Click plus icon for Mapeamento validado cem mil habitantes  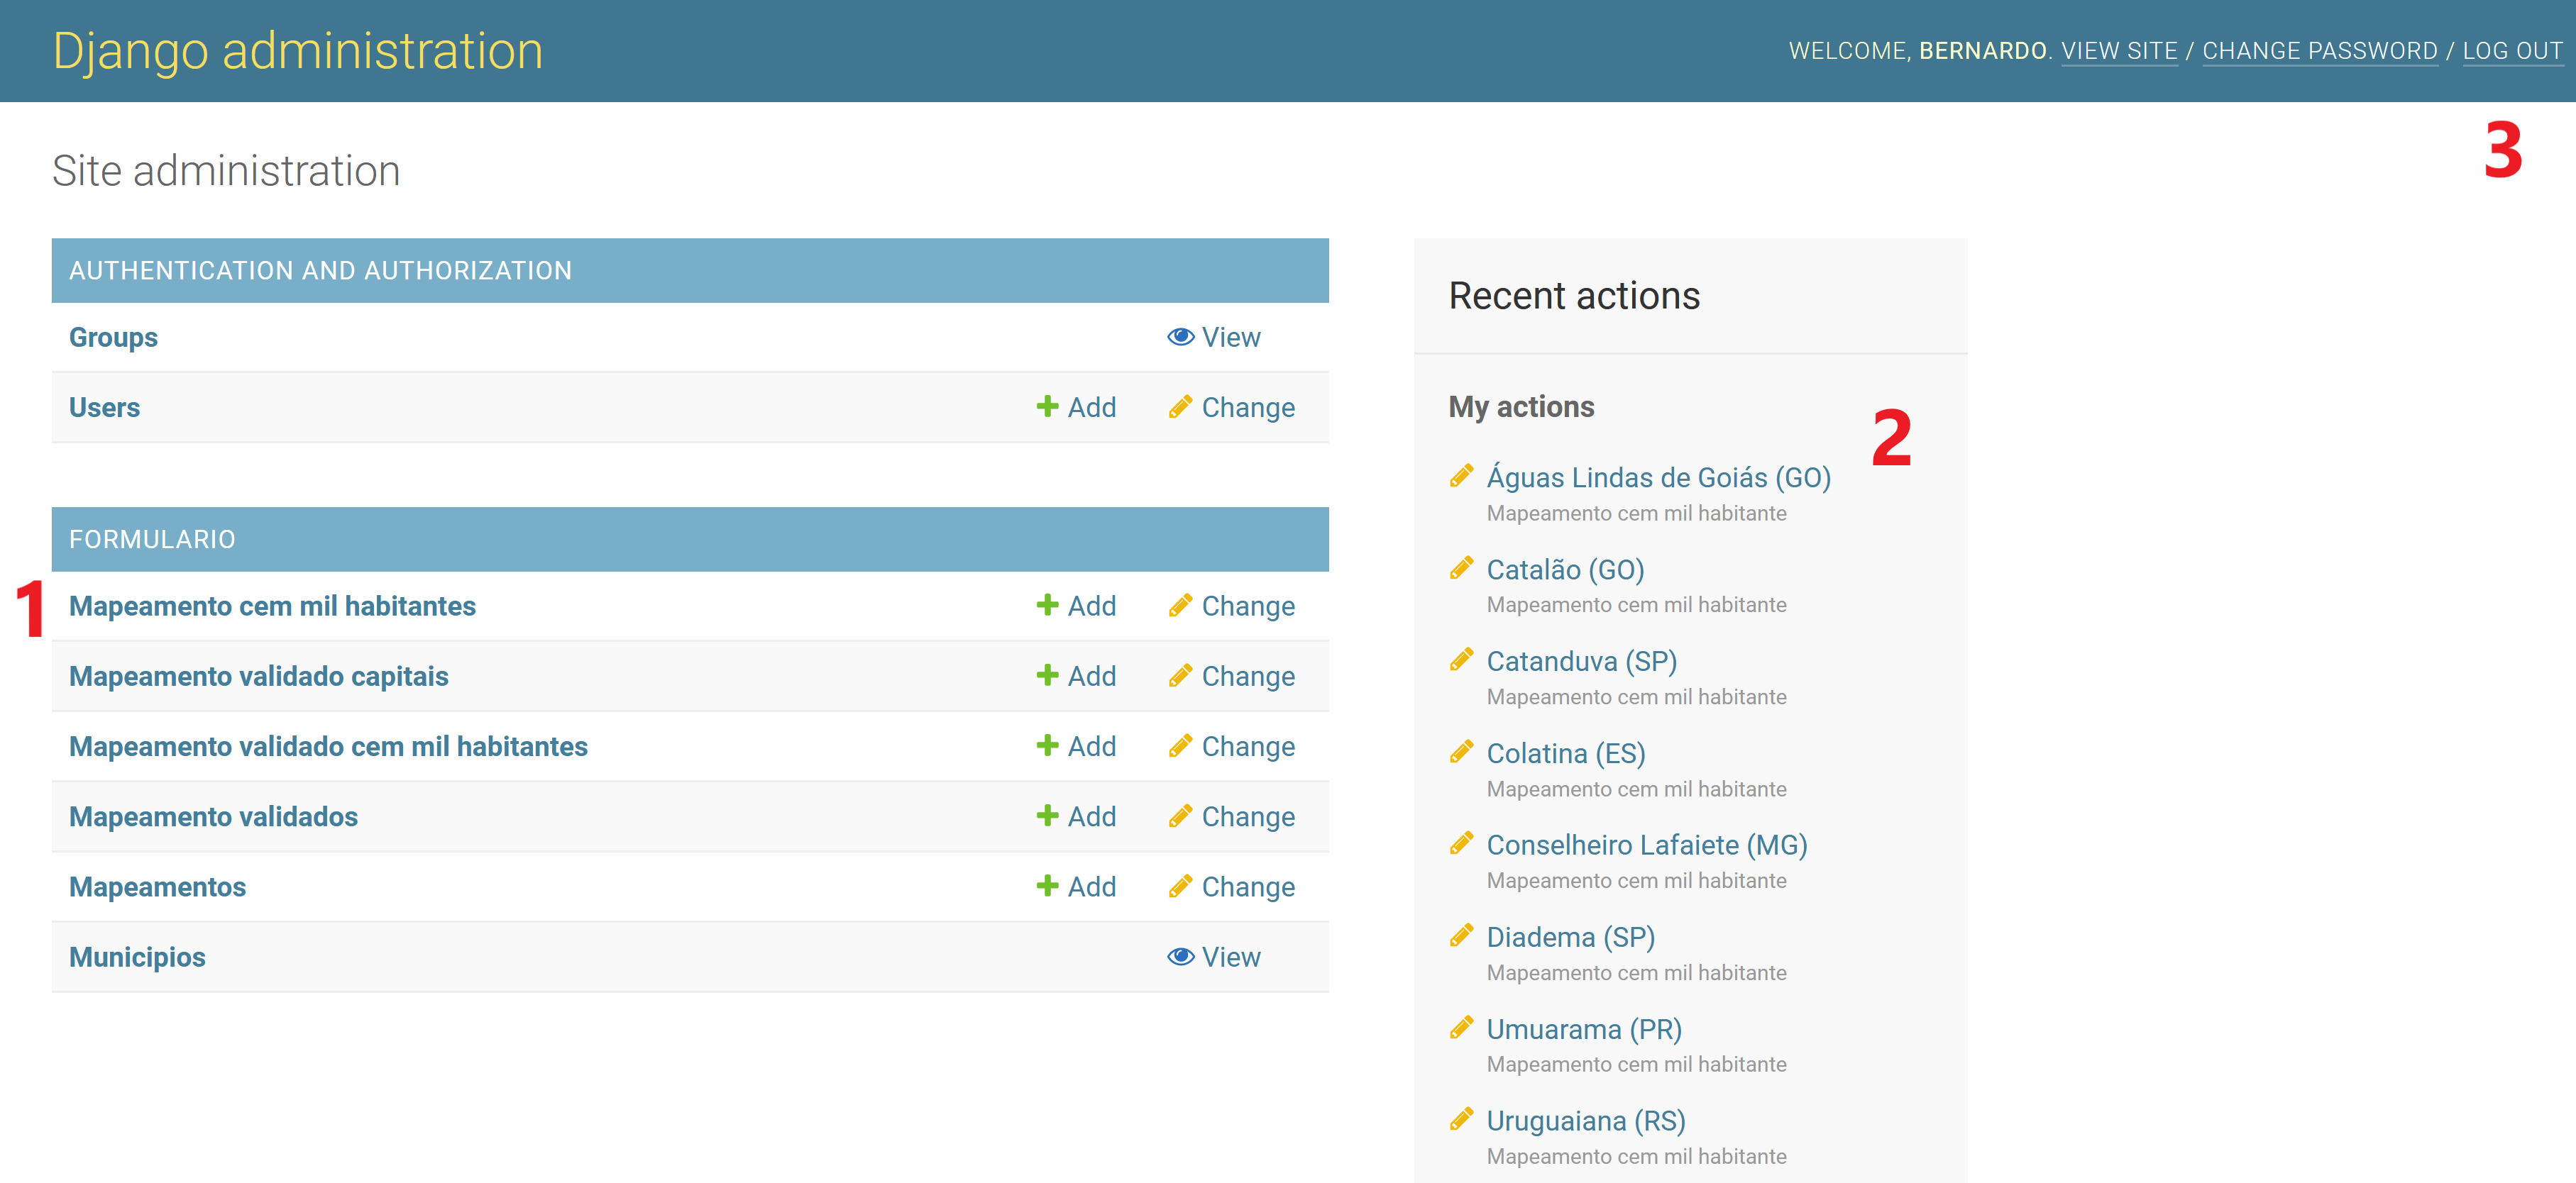pyautogui.click(x=1047, y=745)
